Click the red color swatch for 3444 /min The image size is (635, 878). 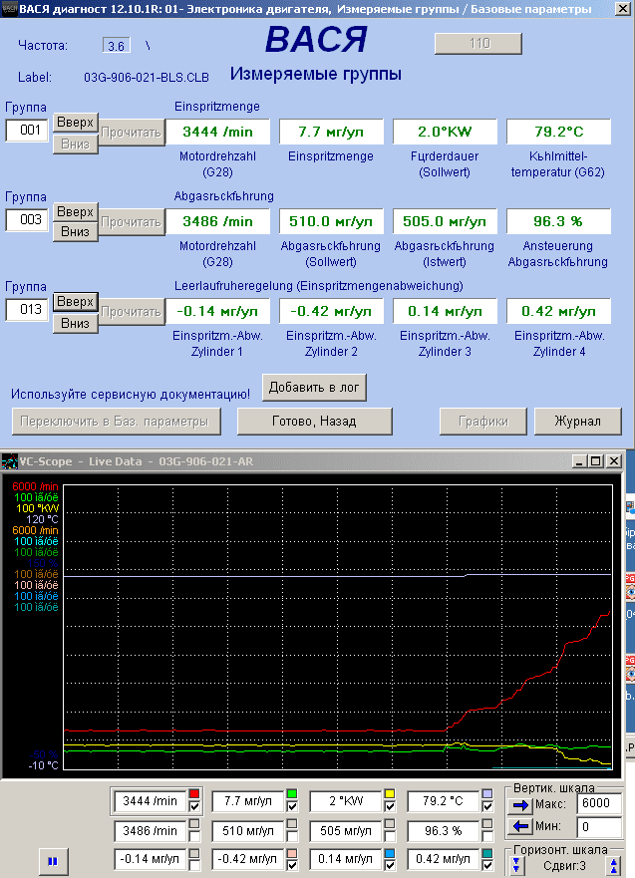(x=195, y=794)
